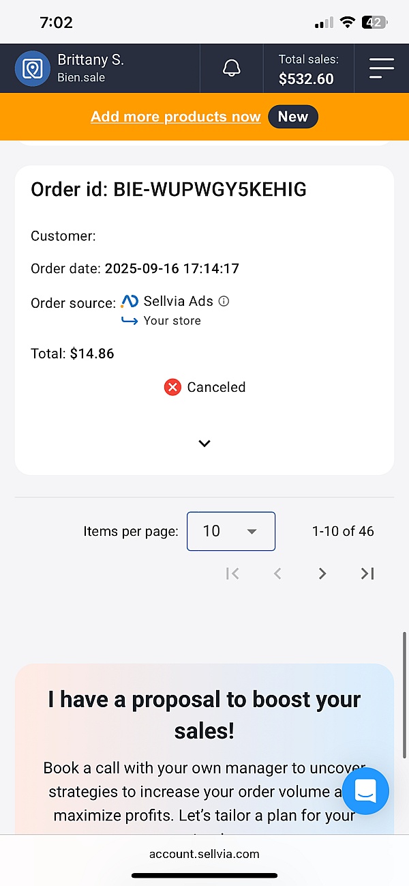Tap the Total sales $532.60 section

(308, 69)
